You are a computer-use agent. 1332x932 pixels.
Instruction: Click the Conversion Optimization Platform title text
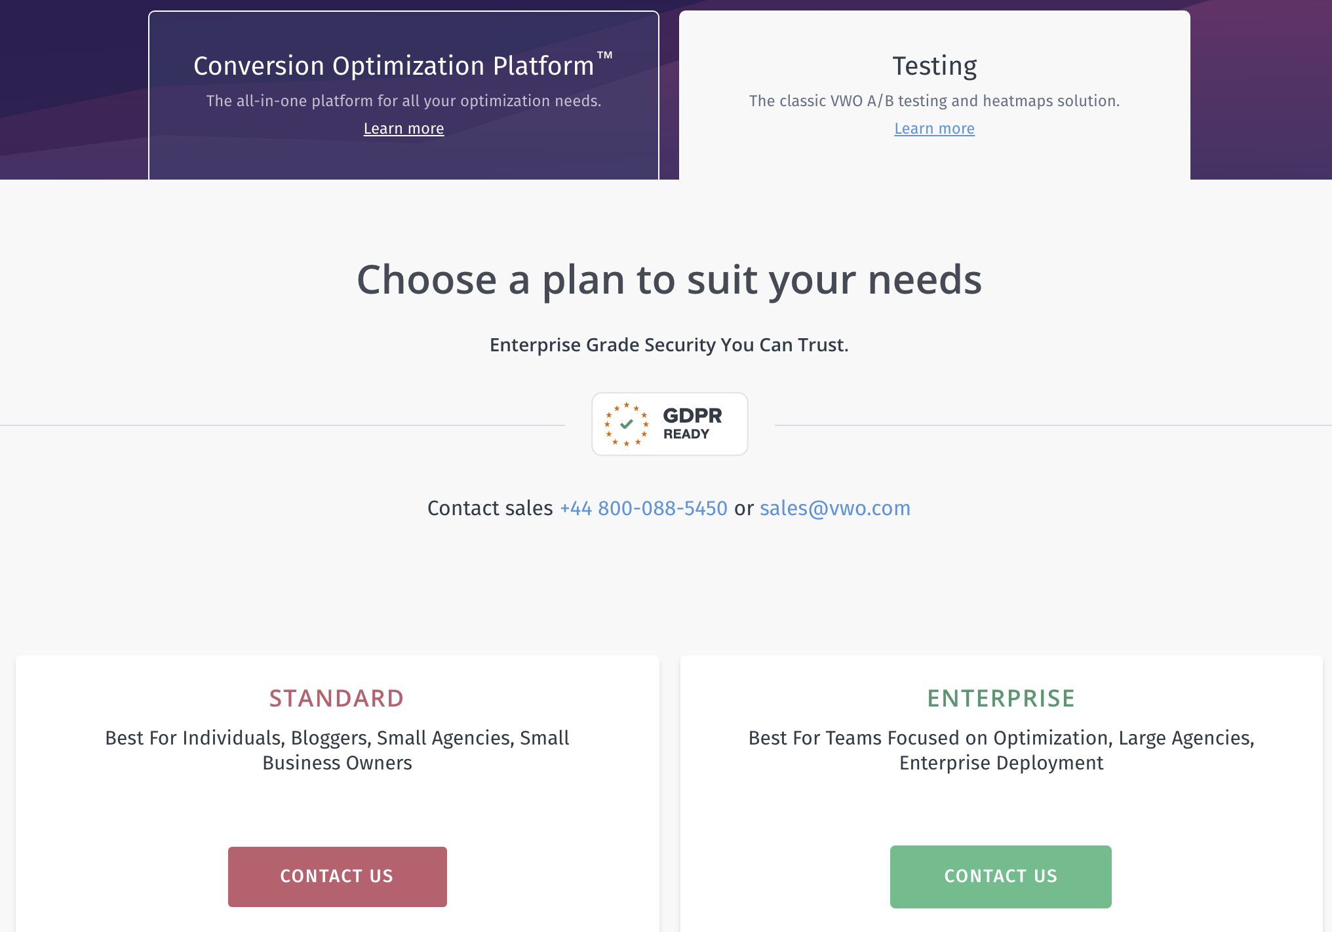coord(403,66)
